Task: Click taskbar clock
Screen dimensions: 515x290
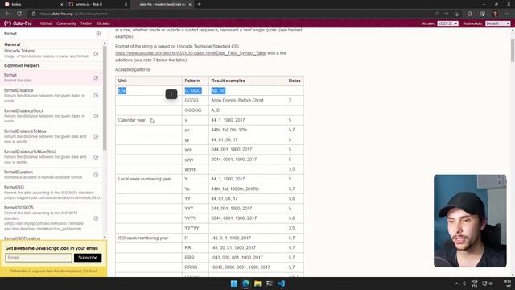Action: [x=507, y=284]
